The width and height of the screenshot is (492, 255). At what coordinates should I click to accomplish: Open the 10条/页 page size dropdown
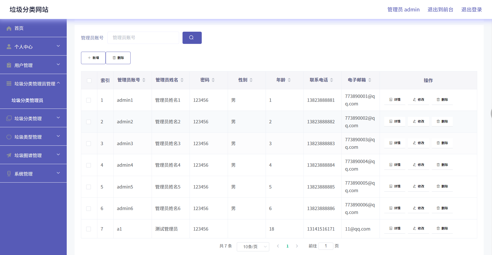pyautogui.click(x=253, y=247)
